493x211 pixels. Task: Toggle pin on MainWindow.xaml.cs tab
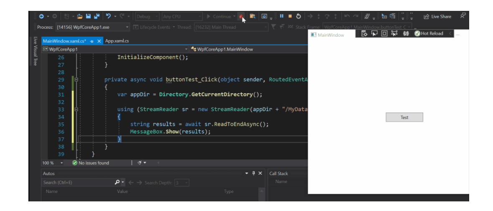(91, 41)
